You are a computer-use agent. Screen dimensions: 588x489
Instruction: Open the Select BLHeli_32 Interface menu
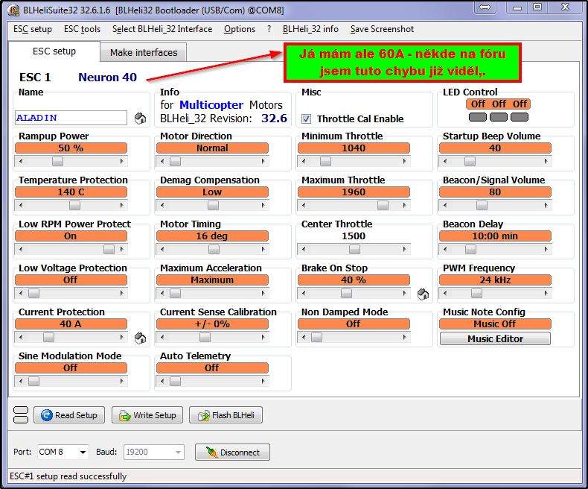pyautogui.click(x=162, y=29)
